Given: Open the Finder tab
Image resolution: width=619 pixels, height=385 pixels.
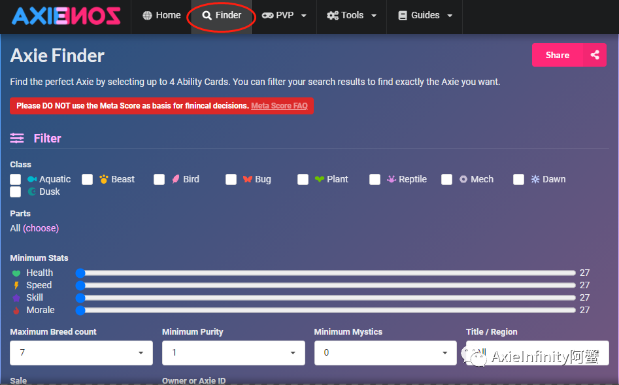Looking at the screenshot, I should tap(222, 16).
